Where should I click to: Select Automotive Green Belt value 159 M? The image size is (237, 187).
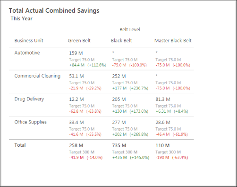(76, 53)
